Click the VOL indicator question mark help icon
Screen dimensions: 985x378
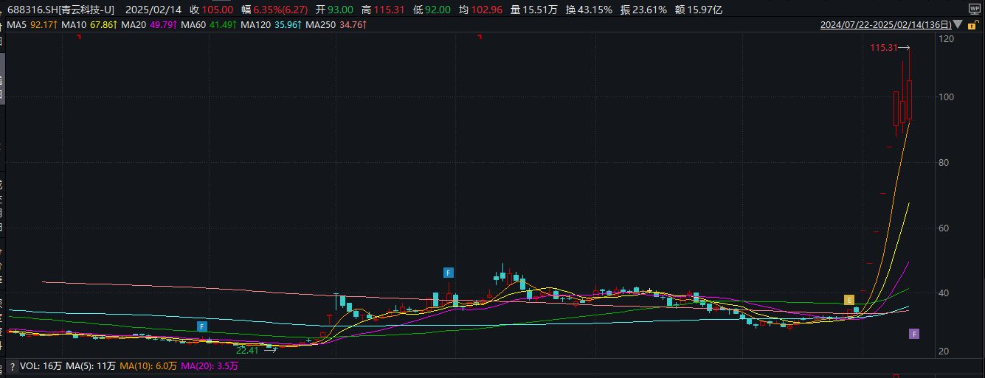point(13,366)
